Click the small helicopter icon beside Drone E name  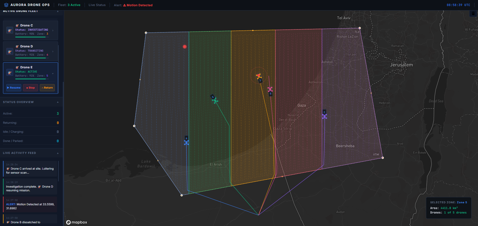tap(17, 67)
